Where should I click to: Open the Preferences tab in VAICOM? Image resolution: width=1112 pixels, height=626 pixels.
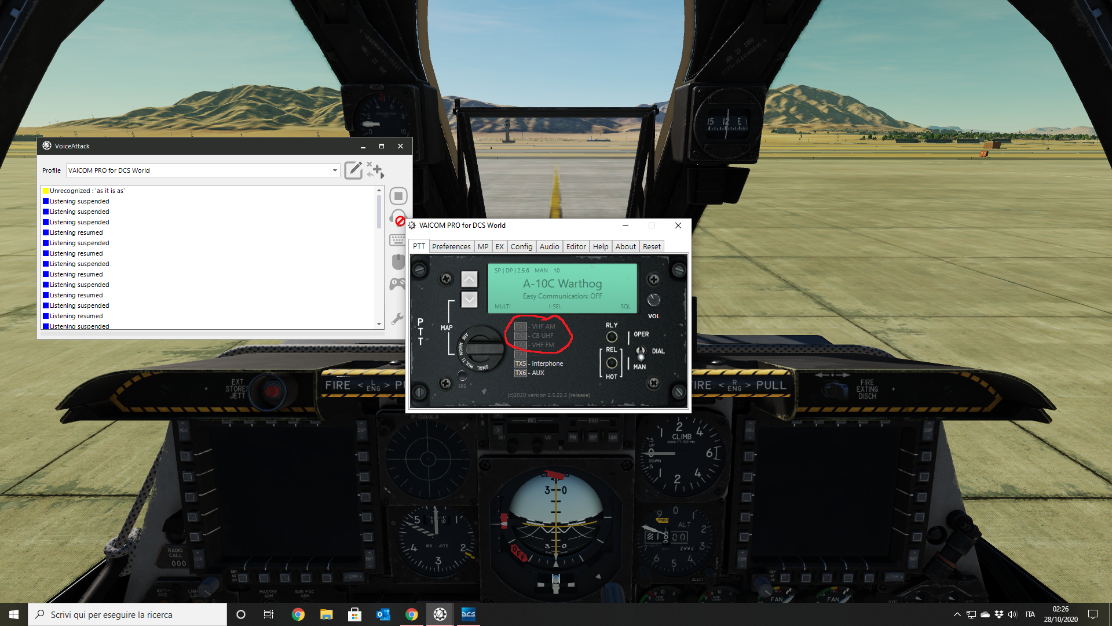pyautogui.click(x=451, y=246)
